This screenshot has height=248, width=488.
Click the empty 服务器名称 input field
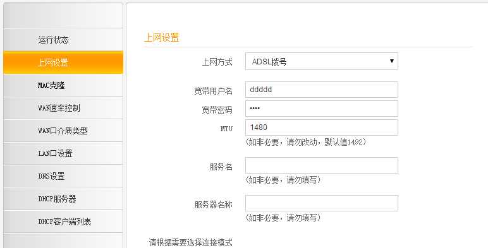pos(322,203)
